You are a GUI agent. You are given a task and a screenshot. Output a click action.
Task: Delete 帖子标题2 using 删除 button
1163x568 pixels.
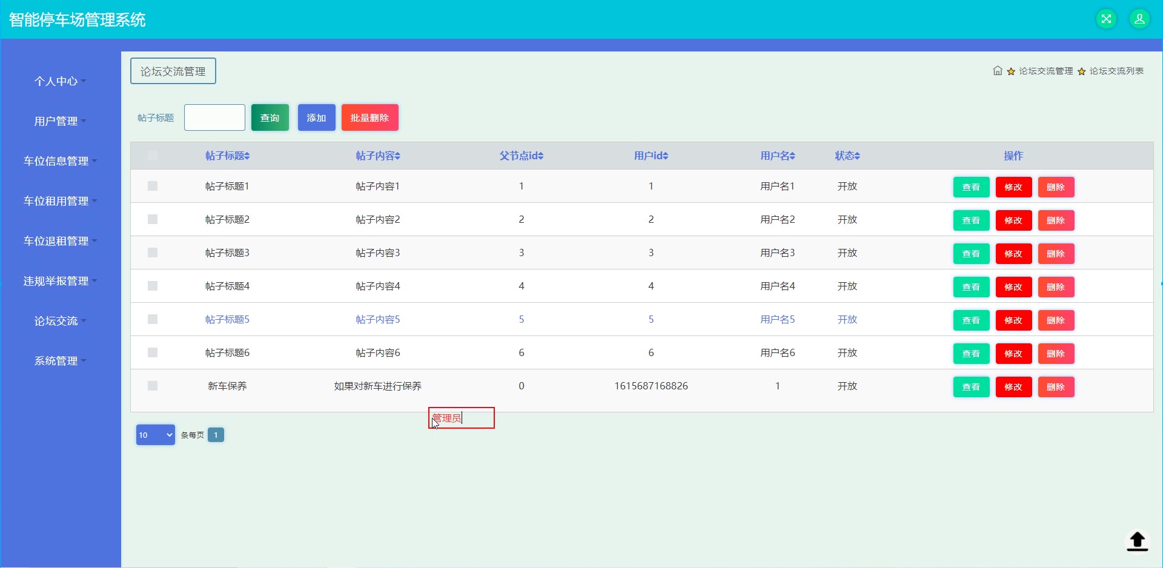click(x=1056, y=220)
